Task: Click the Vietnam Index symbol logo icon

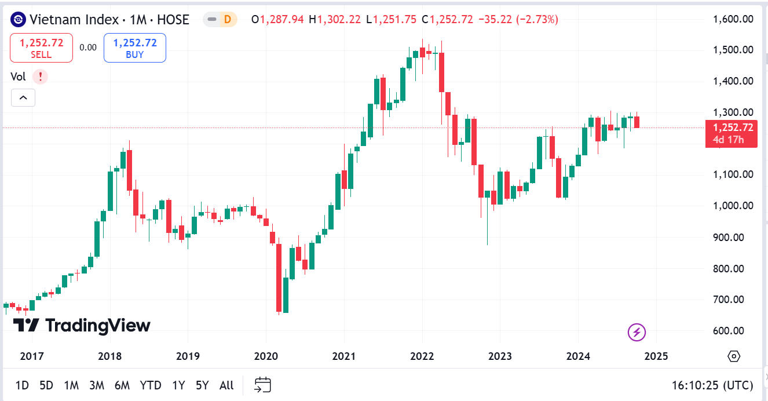Action: coord(19,20)
